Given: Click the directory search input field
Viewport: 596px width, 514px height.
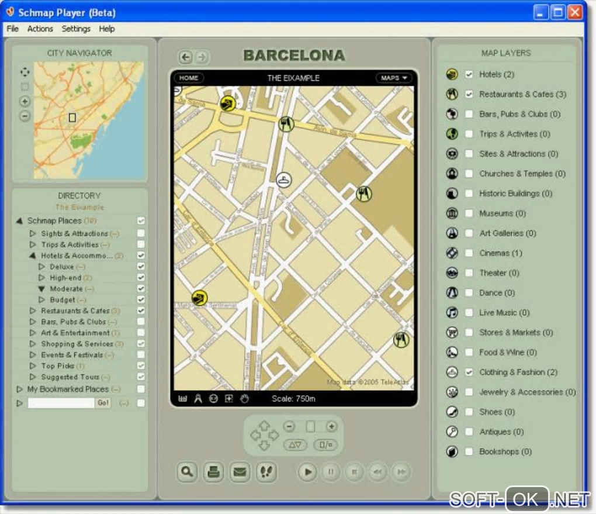Looking at the screenshot, I should (x=61, y=402).
